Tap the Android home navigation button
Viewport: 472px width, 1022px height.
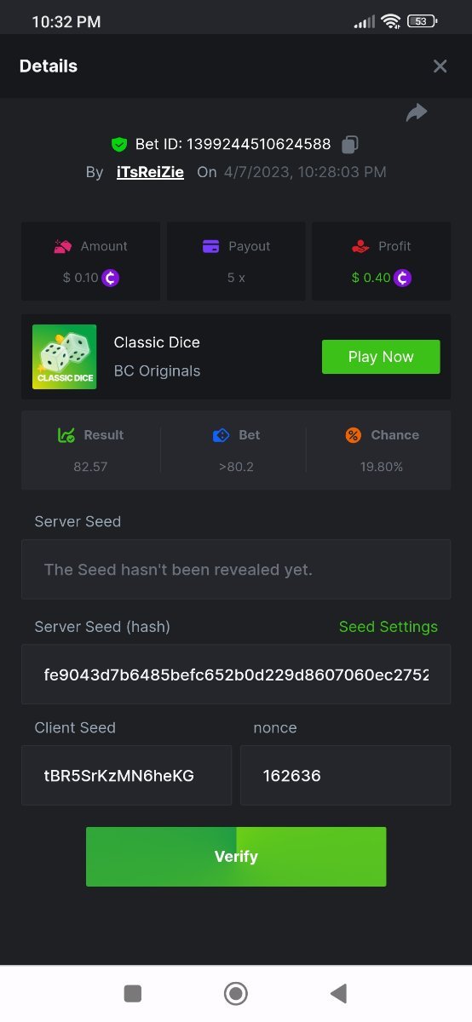coord(236,993)
